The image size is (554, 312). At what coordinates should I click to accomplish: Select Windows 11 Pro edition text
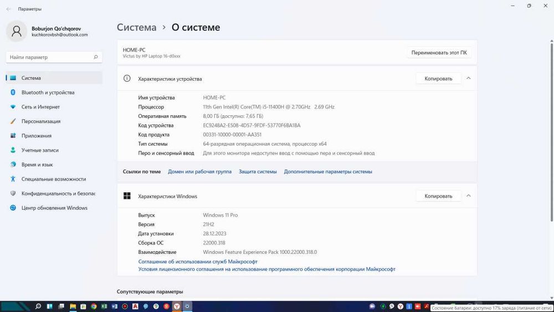(x=220, y=215)
